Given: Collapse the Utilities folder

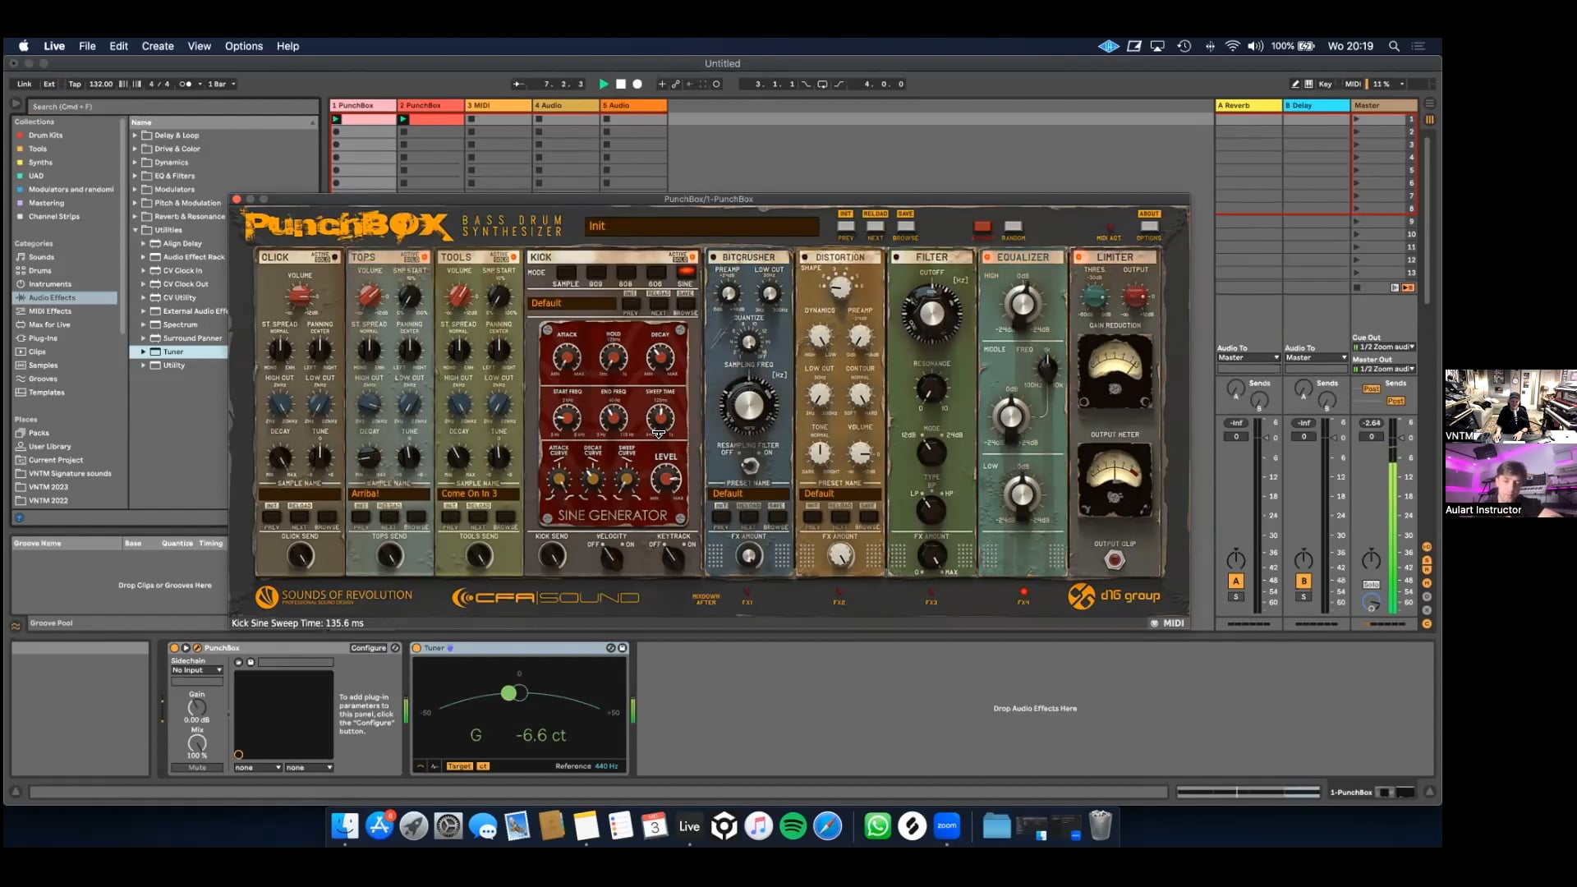Looking at the screenshot, I should [136, 230].
